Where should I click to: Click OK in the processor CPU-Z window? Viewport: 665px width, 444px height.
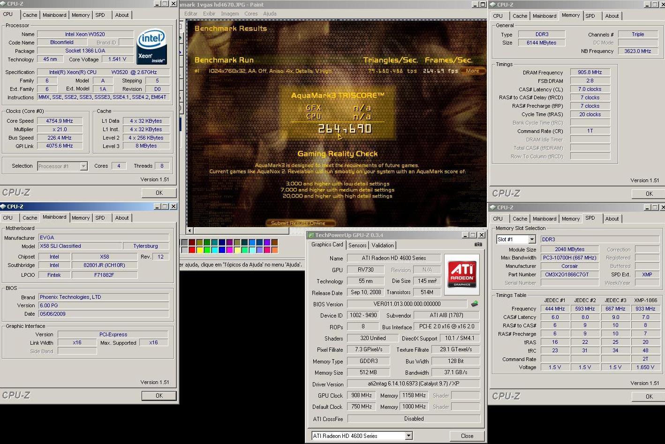(159, 193)
